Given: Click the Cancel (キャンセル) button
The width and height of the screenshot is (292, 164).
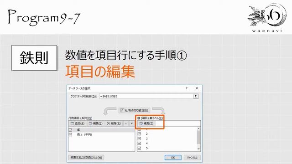Looking at the screenshot, I should coord(192,158).
